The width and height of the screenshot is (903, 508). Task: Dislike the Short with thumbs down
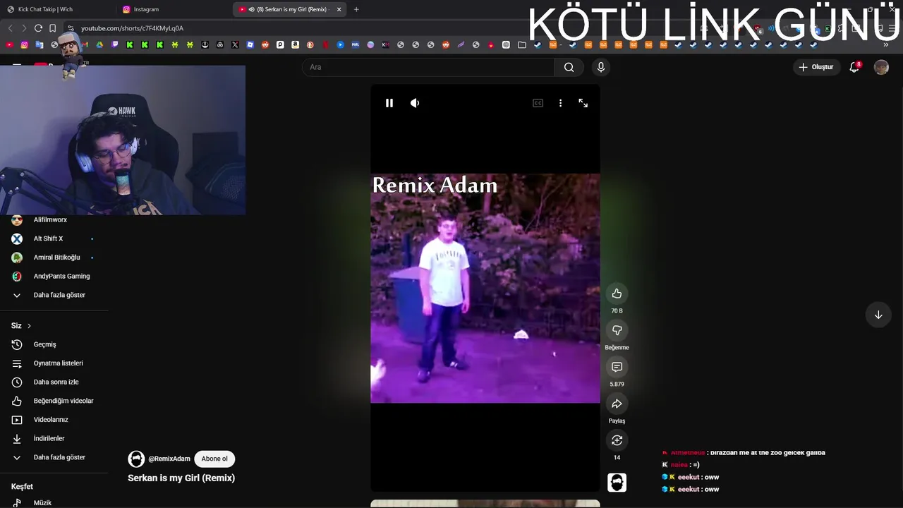pyautogui.click(x=617, y=330)
